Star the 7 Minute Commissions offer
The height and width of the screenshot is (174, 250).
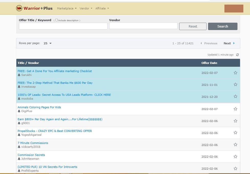[x=235, y=145]
